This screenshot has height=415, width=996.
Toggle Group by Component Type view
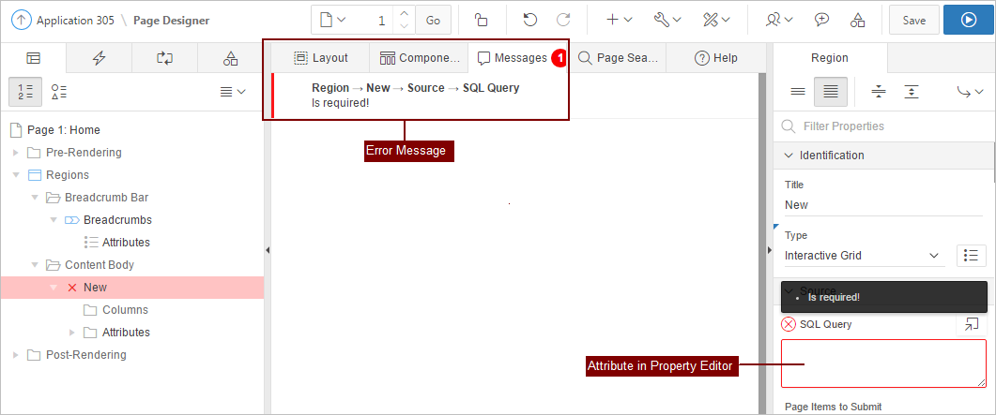tap(59, 91)
